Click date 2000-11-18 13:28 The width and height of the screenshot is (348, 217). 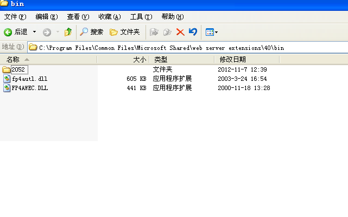click(x=244, y=88)
